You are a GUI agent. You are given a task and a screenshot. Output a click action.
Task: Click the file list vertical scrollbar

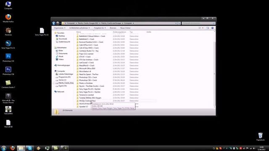pos(214,74)
